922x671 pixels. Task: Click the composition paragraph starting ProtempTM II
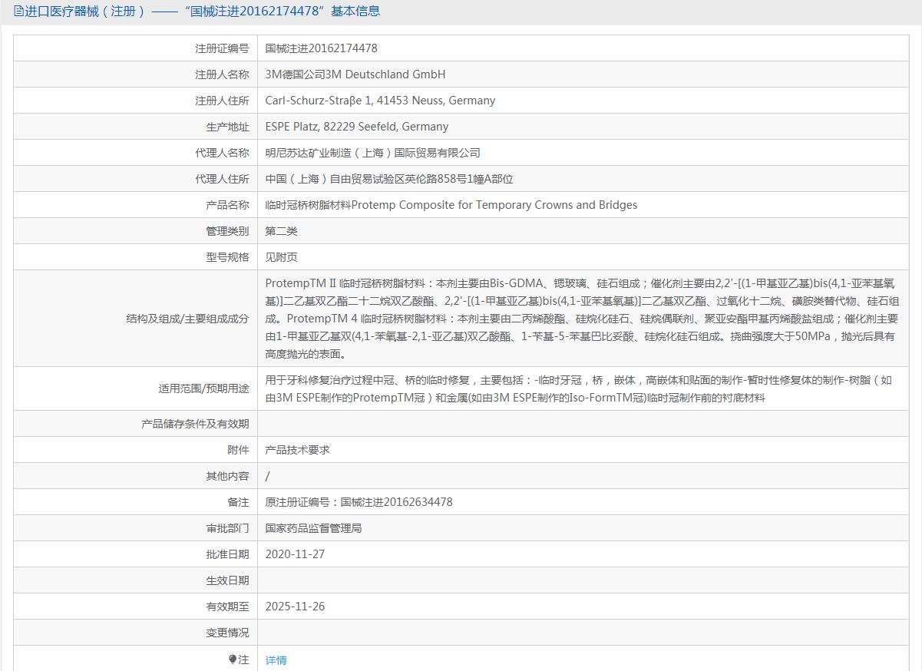point(582,319)
